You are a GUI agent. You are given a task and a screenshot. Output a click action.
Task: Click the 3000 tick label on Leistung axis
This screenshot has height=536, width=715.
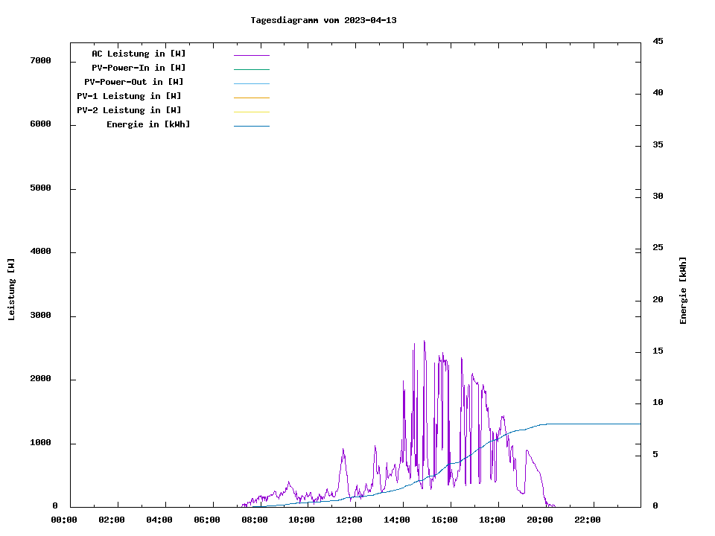(40, 316)
